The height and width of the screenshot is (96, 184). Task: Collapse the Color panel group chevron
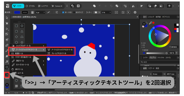coord(178,17)
